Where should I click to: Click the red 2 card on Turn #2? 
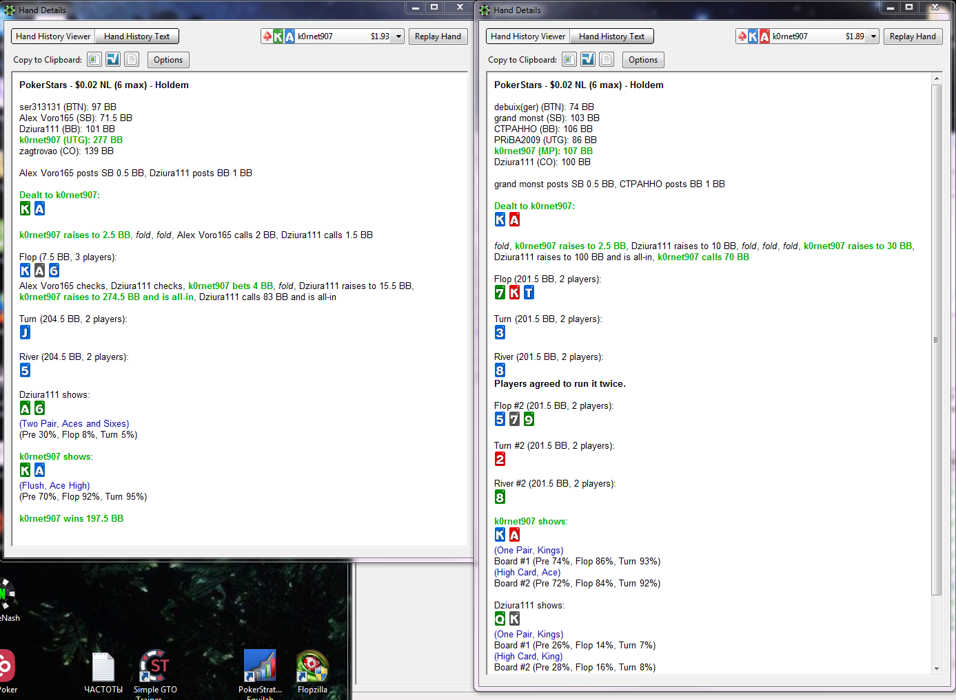pos(500,459)
